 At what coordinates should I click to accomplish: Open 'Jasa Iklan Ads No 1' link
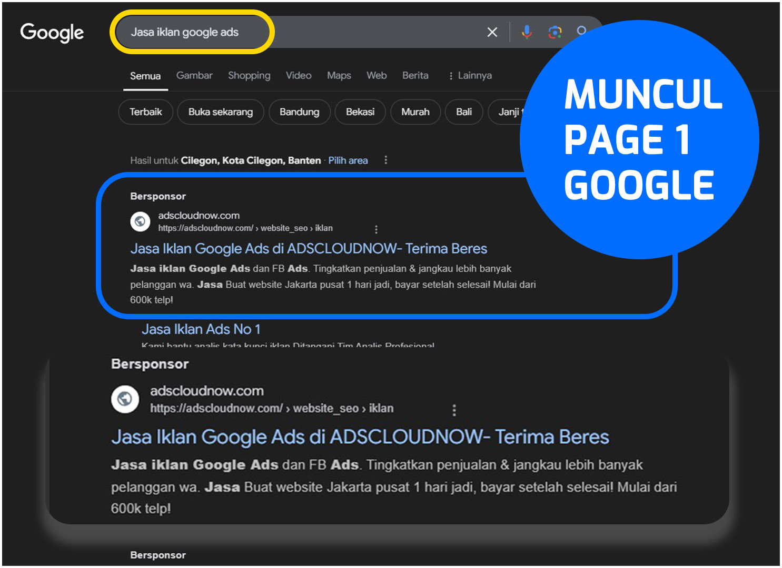(x=201, y=329)
